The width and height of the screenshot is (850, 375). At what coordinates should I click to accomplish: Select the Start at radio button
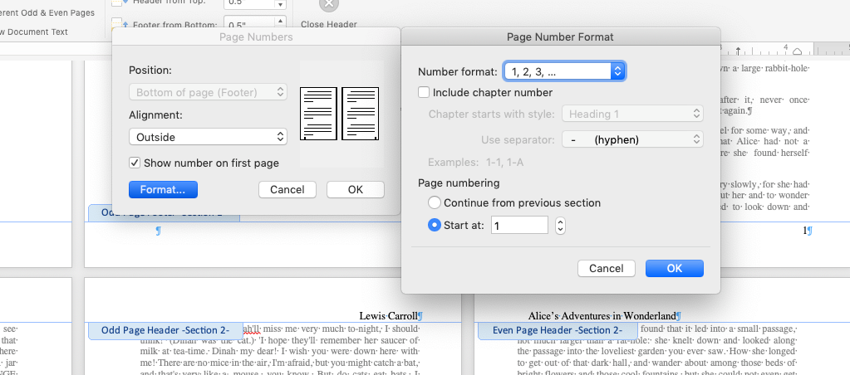(x=435, y=225)
